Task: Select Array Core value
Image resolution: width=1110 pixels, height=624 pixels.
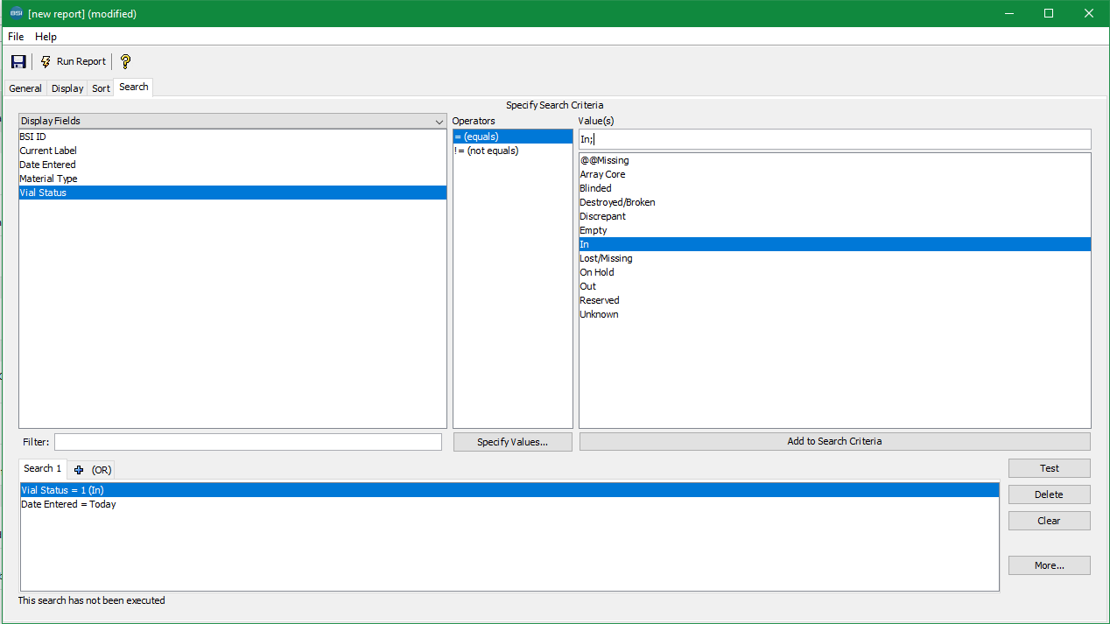Action: tap(834, 174)
